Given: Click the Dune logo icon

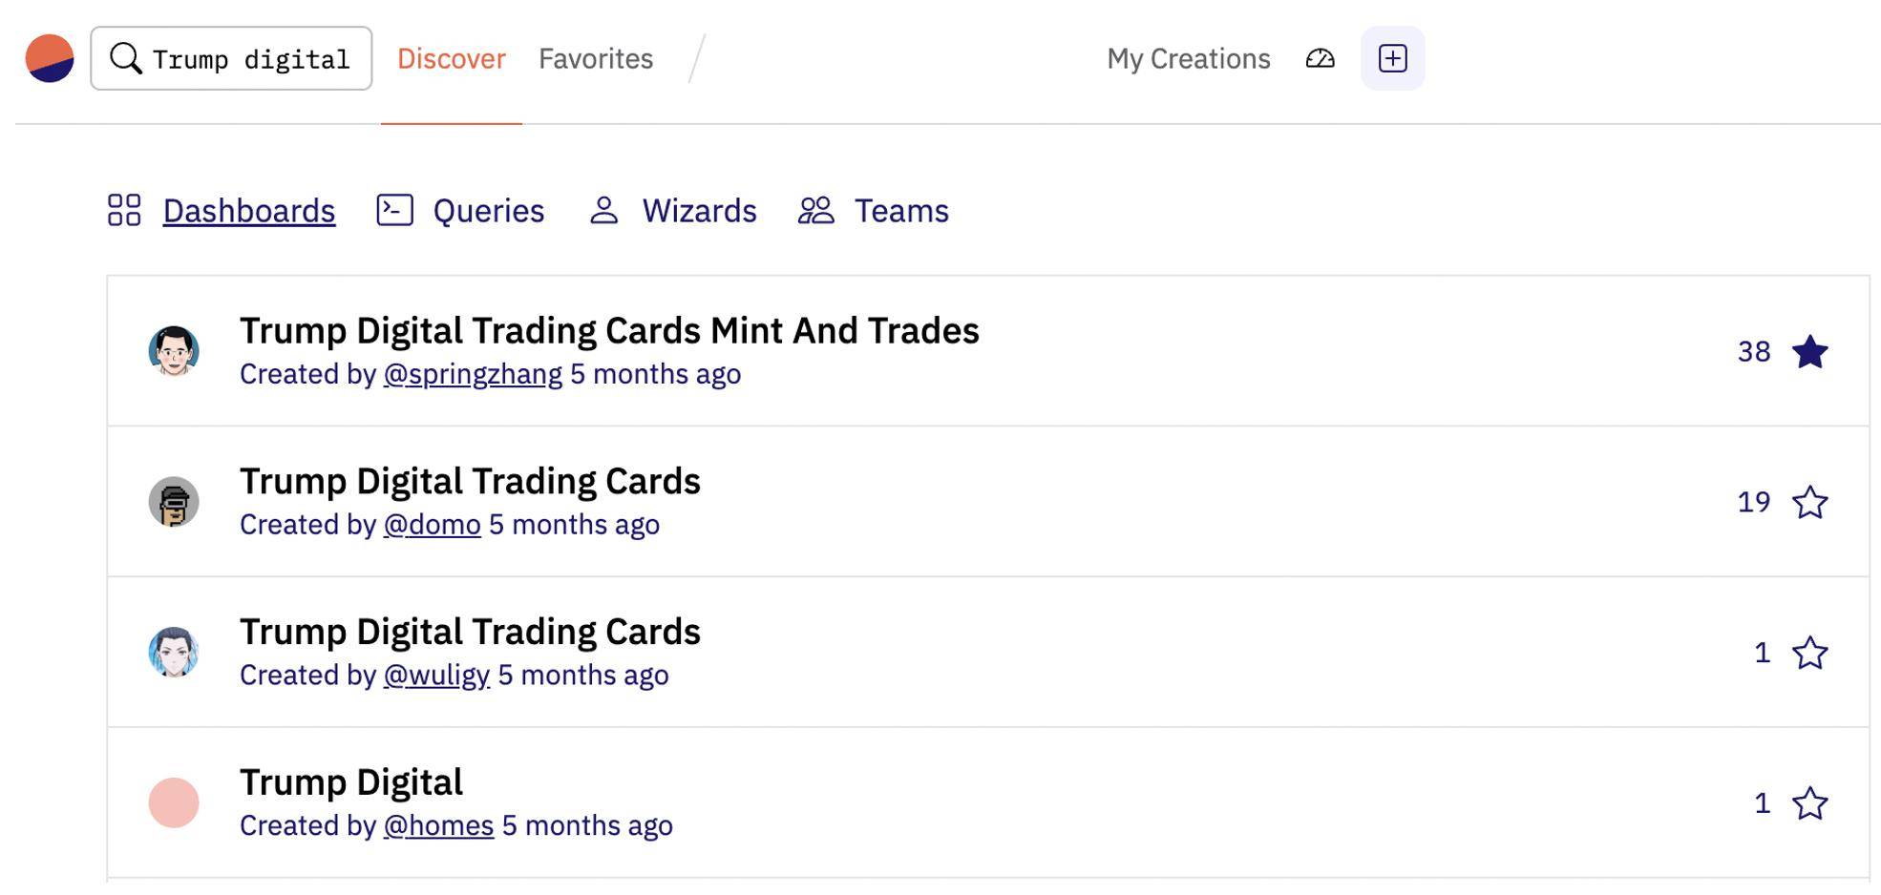Looking at the screenshot, I should [x=50, y=58].
